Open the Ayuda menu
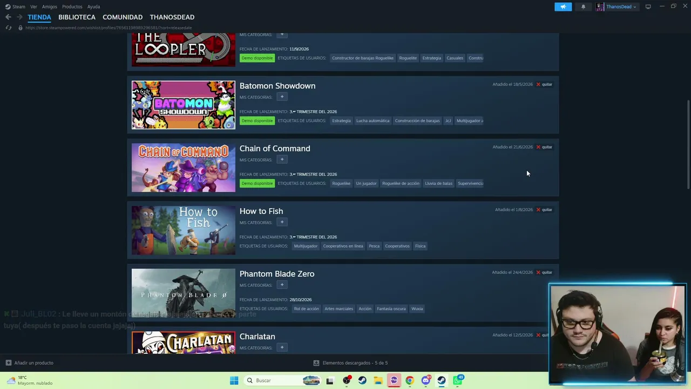This screenshot has height=389, width=691. (x=93, y=6)
